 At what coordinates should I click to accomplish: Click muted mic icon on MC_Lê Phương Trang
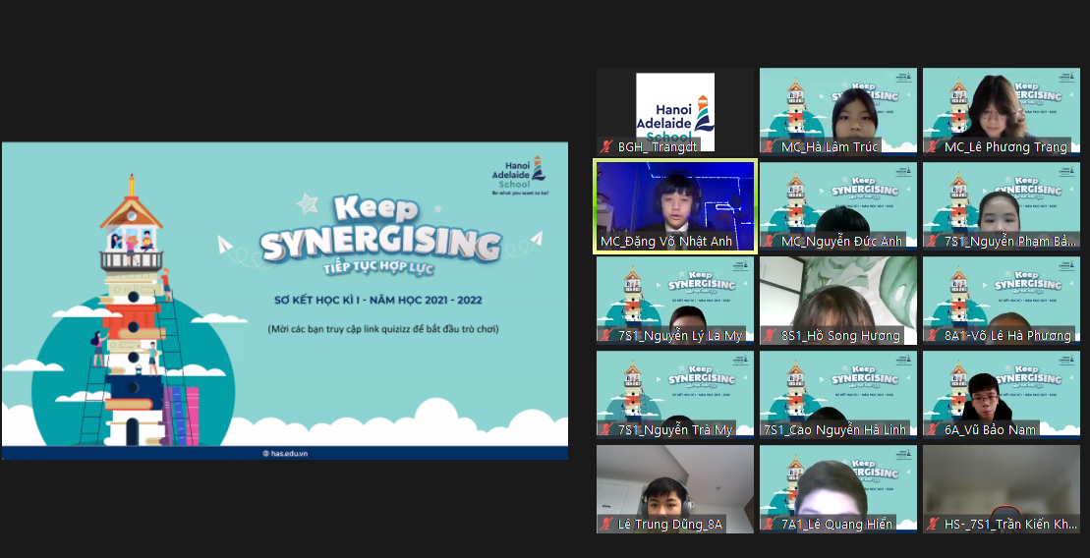934,147
